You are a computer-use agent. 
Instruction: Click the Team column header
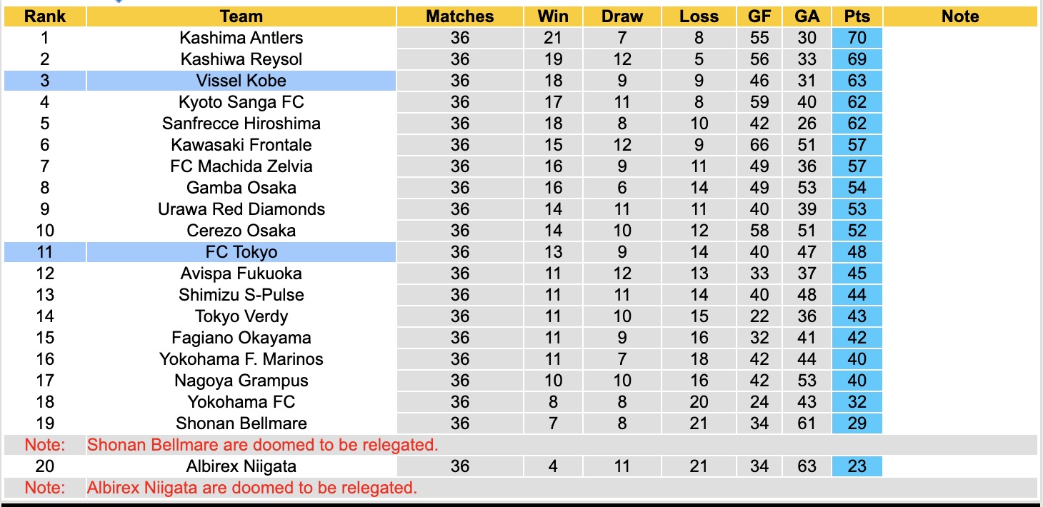pyautogui.click(x=241, y=16)
